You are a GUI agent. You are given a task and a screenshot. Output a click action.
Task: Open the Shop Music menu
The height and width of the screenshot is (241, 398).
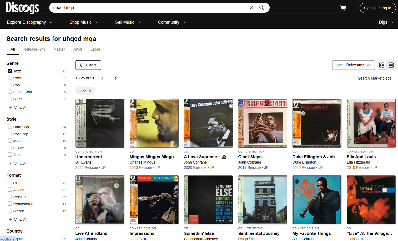point(84,22)
